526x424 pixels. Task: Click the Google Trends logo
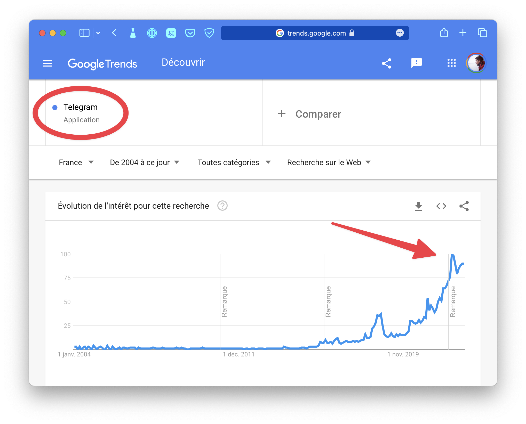point(102,64)
